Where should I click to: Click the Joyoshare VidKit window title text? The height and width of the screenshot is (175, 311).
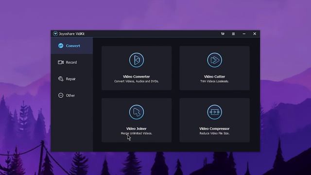click(71, 34)
